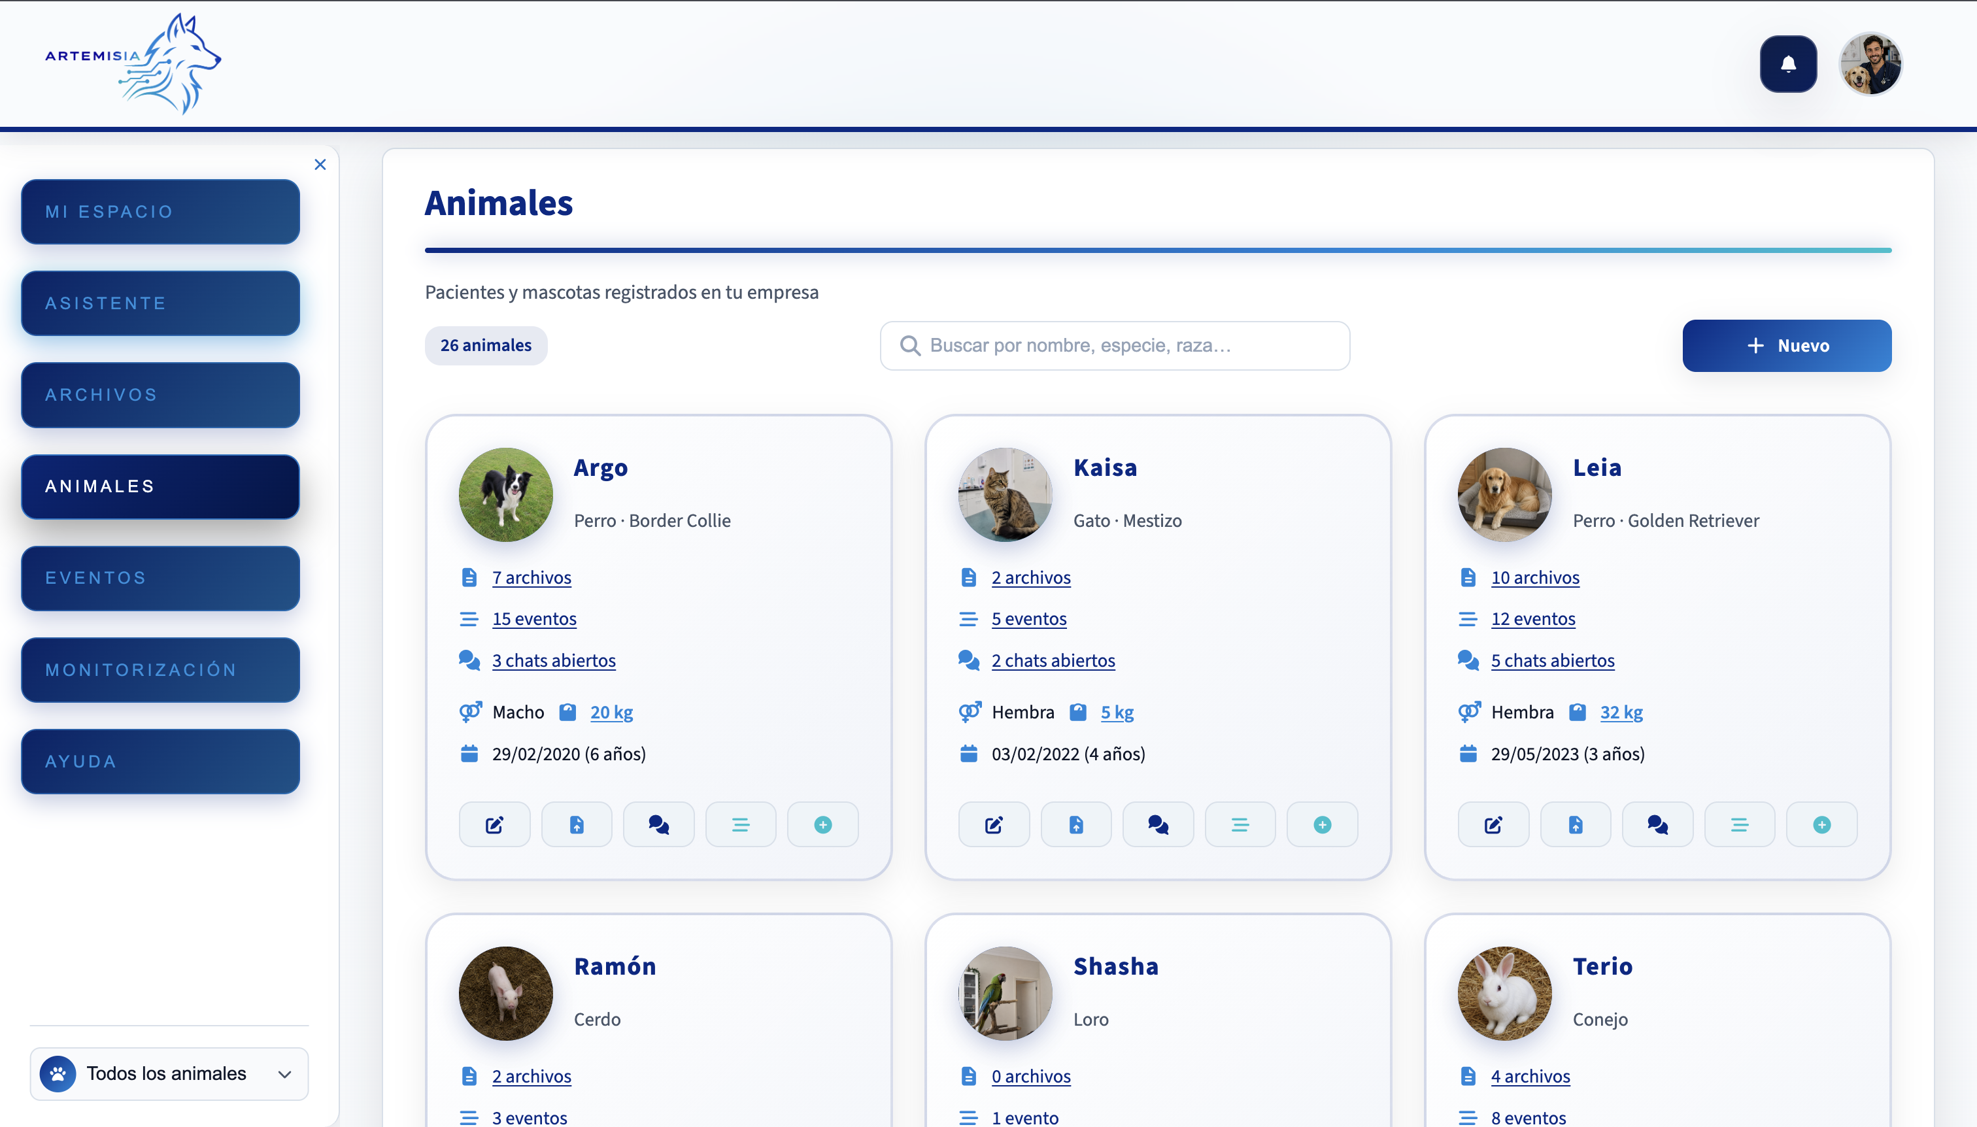Viewport: 1977px width, 1127px height.
Task: Go to Mi Espacio in the sidebar
Action: [160, 212]
